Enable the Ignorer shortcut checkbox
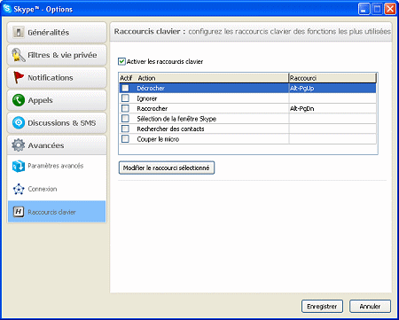This screenshot has width=399, height=320. (x=125, y=98)
